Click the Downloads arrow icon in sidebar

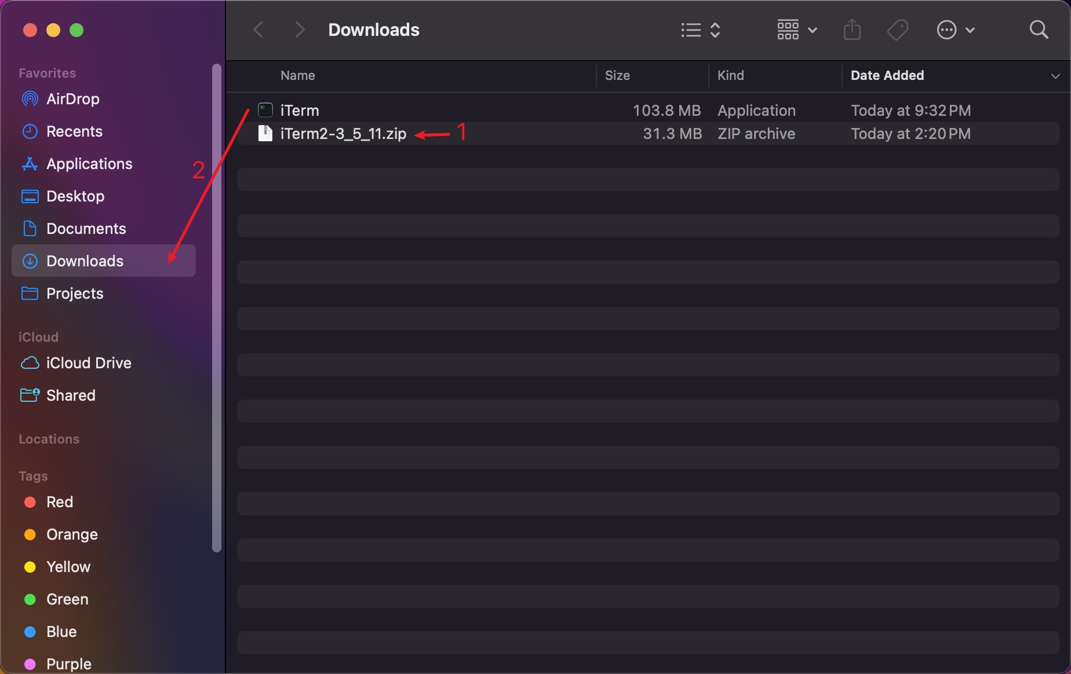pyautogui.click(x=30, y=261)
